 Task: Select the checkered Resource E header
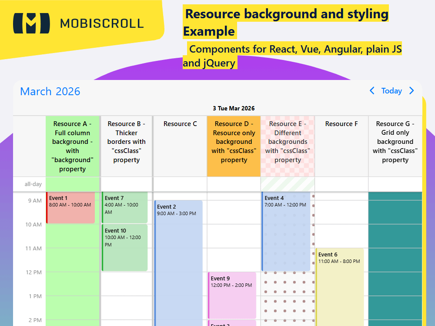point(288,146)
